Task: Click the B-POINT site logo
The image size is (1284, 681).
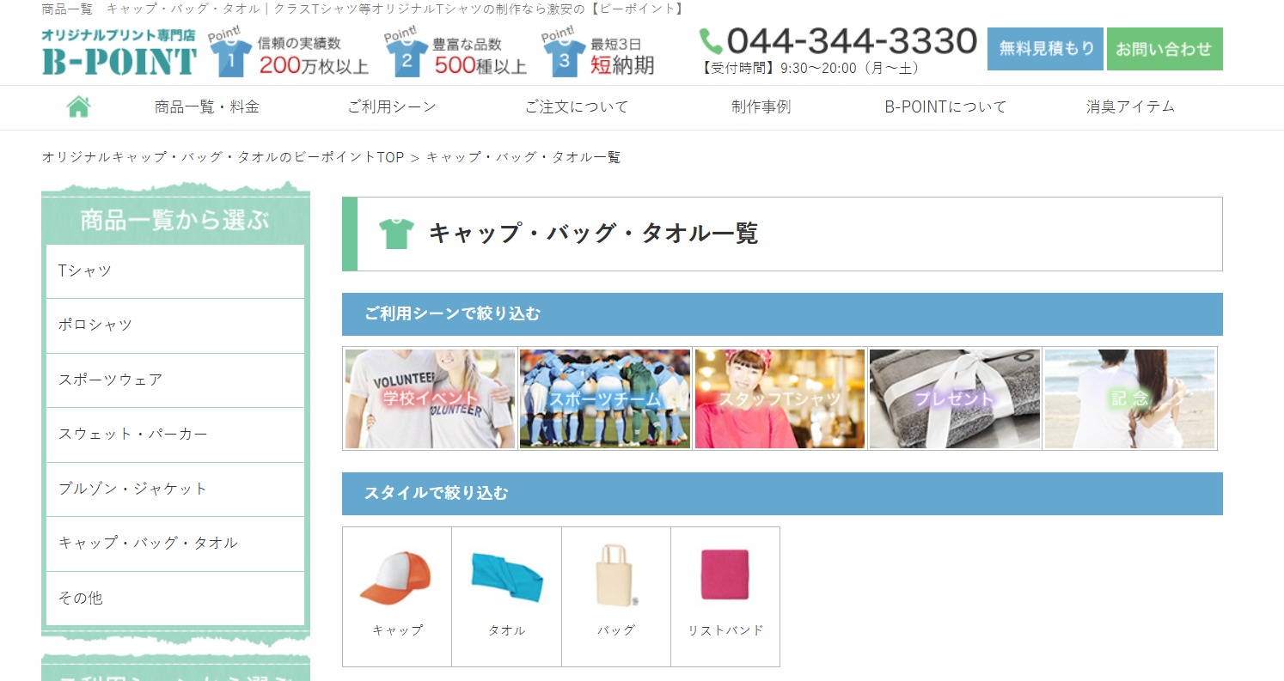Action: pyautogui.click(x=119, y=53)
